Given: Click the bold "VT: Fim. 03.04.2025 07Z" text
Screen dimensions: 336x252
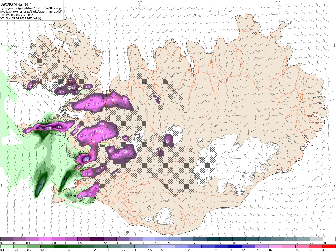Looking at the screenshot, I should coord(16,19).
